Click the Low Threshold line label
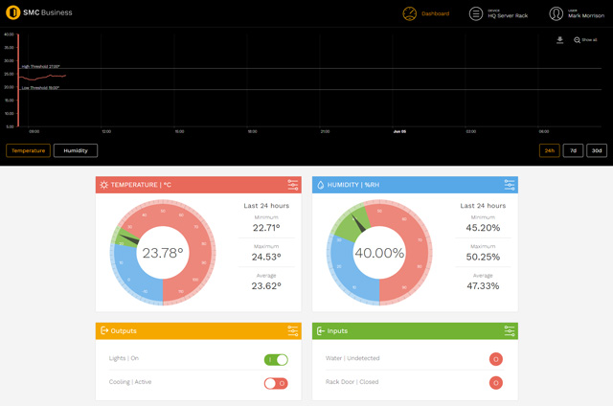This screenshot has height=406, width=613. pos(40,88)
